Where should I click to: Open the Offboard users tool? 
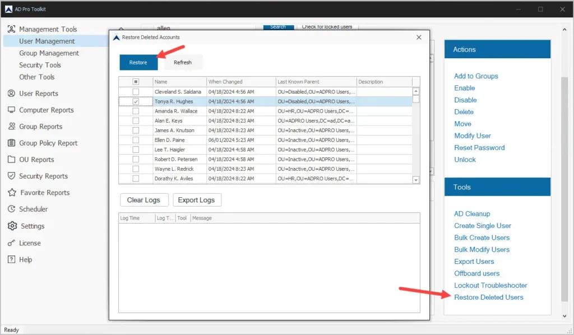pyautogui.click(x=476, y=273)
